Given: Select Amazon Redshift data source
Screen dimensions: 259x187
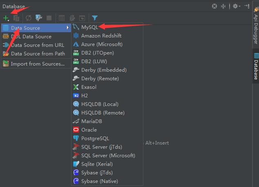Looking at the screenshot, I should point(107,35).
